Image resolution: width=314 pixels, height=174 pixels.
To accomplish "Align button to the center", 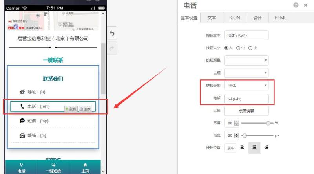I will [x=254, y=148].
